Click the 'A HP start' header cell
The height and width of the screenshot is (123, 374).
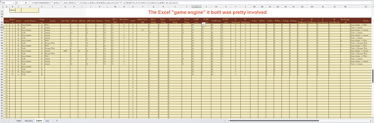coord(197,20)
